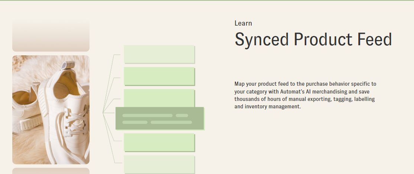The width and height of the screenshot is (414, 174).
Task: Click the green block directly above the dark block
Action: tap(159, 98)
